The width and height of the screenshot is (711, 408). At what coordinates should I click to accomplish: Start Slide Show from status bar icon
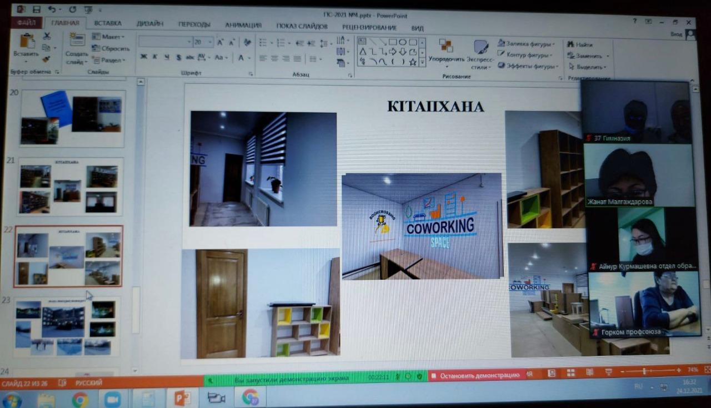pyautogui.click(x=608, y=371)
